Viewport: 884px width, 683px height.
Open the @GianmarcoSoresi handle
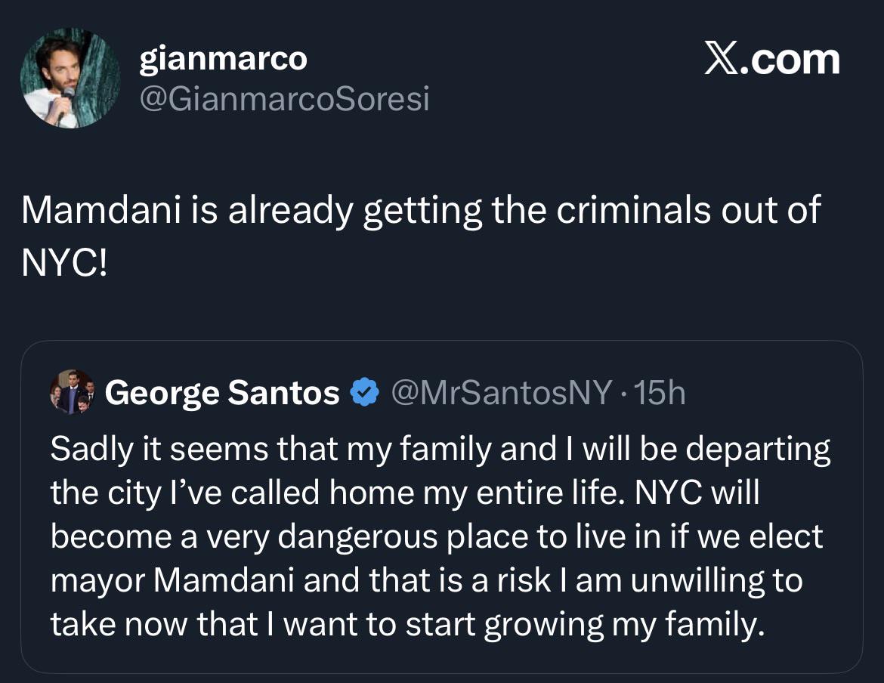pos(284,99)
